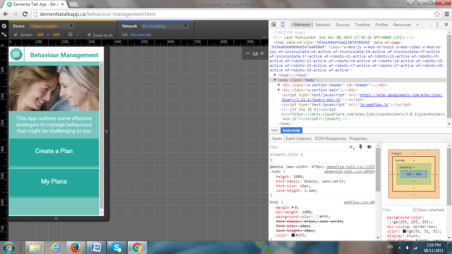Viewport: 452px width, 254px height.
Task: Expand the w-section header div node
Action: pos(279,85)
